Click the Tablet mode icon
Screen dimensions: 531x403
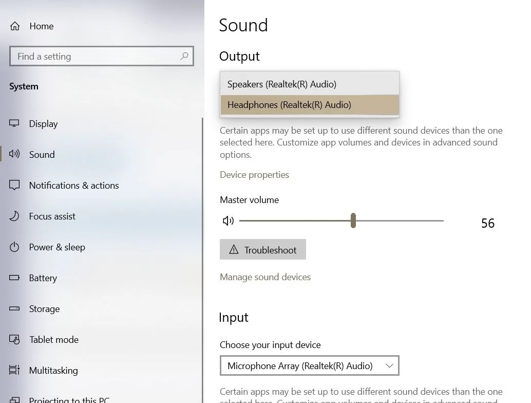[14, 339]
